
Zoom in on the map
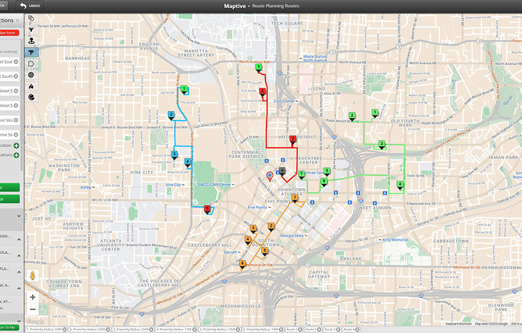[33, 297]
